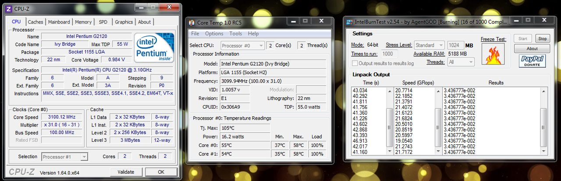Screen dimensions: 561x181
Task: Click the Stop button in IntelBurnTest
Action: (543, 38)
